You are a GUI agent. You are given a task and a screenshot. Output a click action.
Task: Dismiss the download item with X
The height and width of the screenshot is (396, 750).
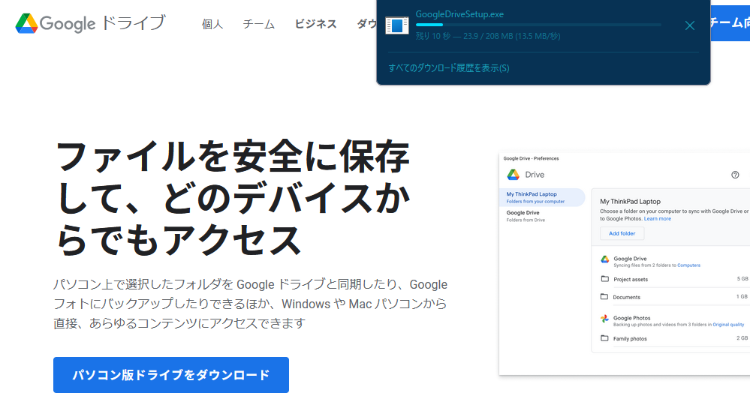click(x=690, y=25)
